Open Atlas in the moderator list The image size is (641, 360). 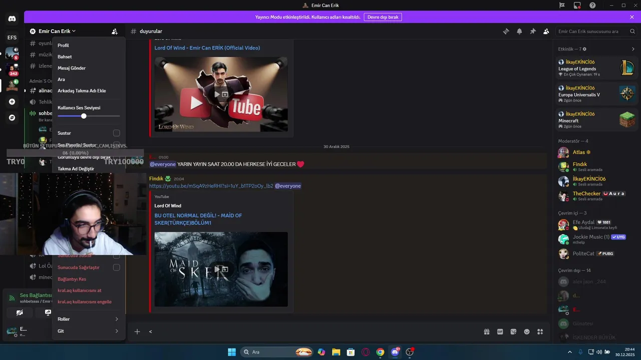tap(596, 152)
